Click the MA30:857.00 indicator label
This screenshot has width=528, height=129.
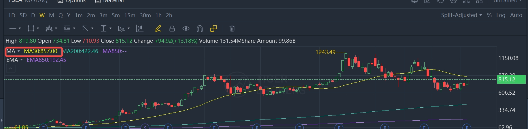[41, 51]
